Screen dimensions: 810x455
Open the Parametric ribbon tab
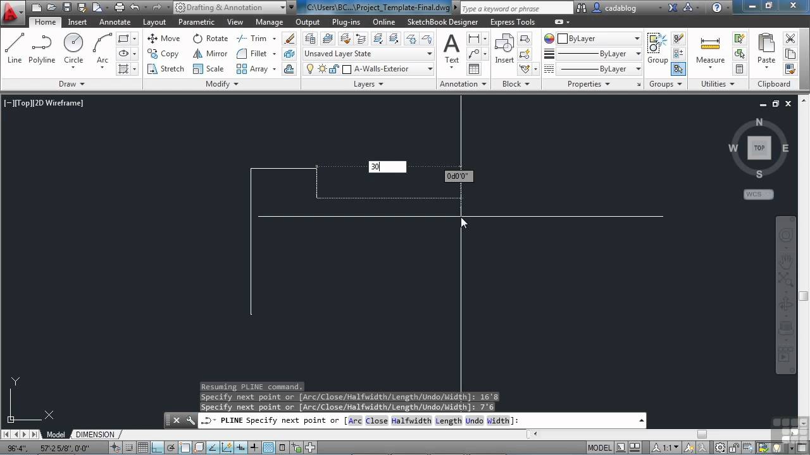click(196, 21)
